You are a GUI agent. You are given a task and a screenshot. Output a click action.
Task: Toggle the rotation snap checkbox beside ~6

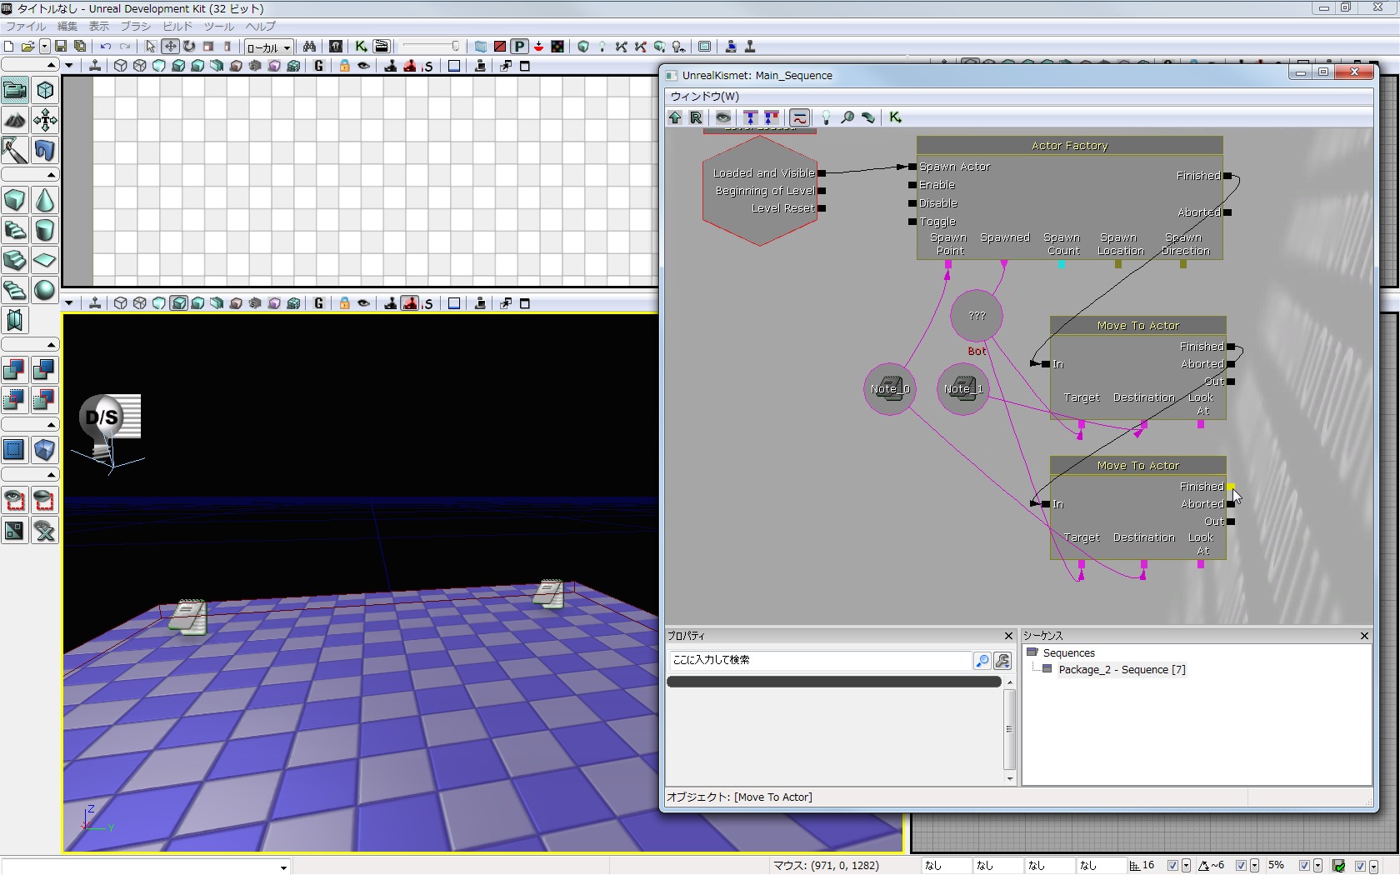click(x=1241, y=866)
